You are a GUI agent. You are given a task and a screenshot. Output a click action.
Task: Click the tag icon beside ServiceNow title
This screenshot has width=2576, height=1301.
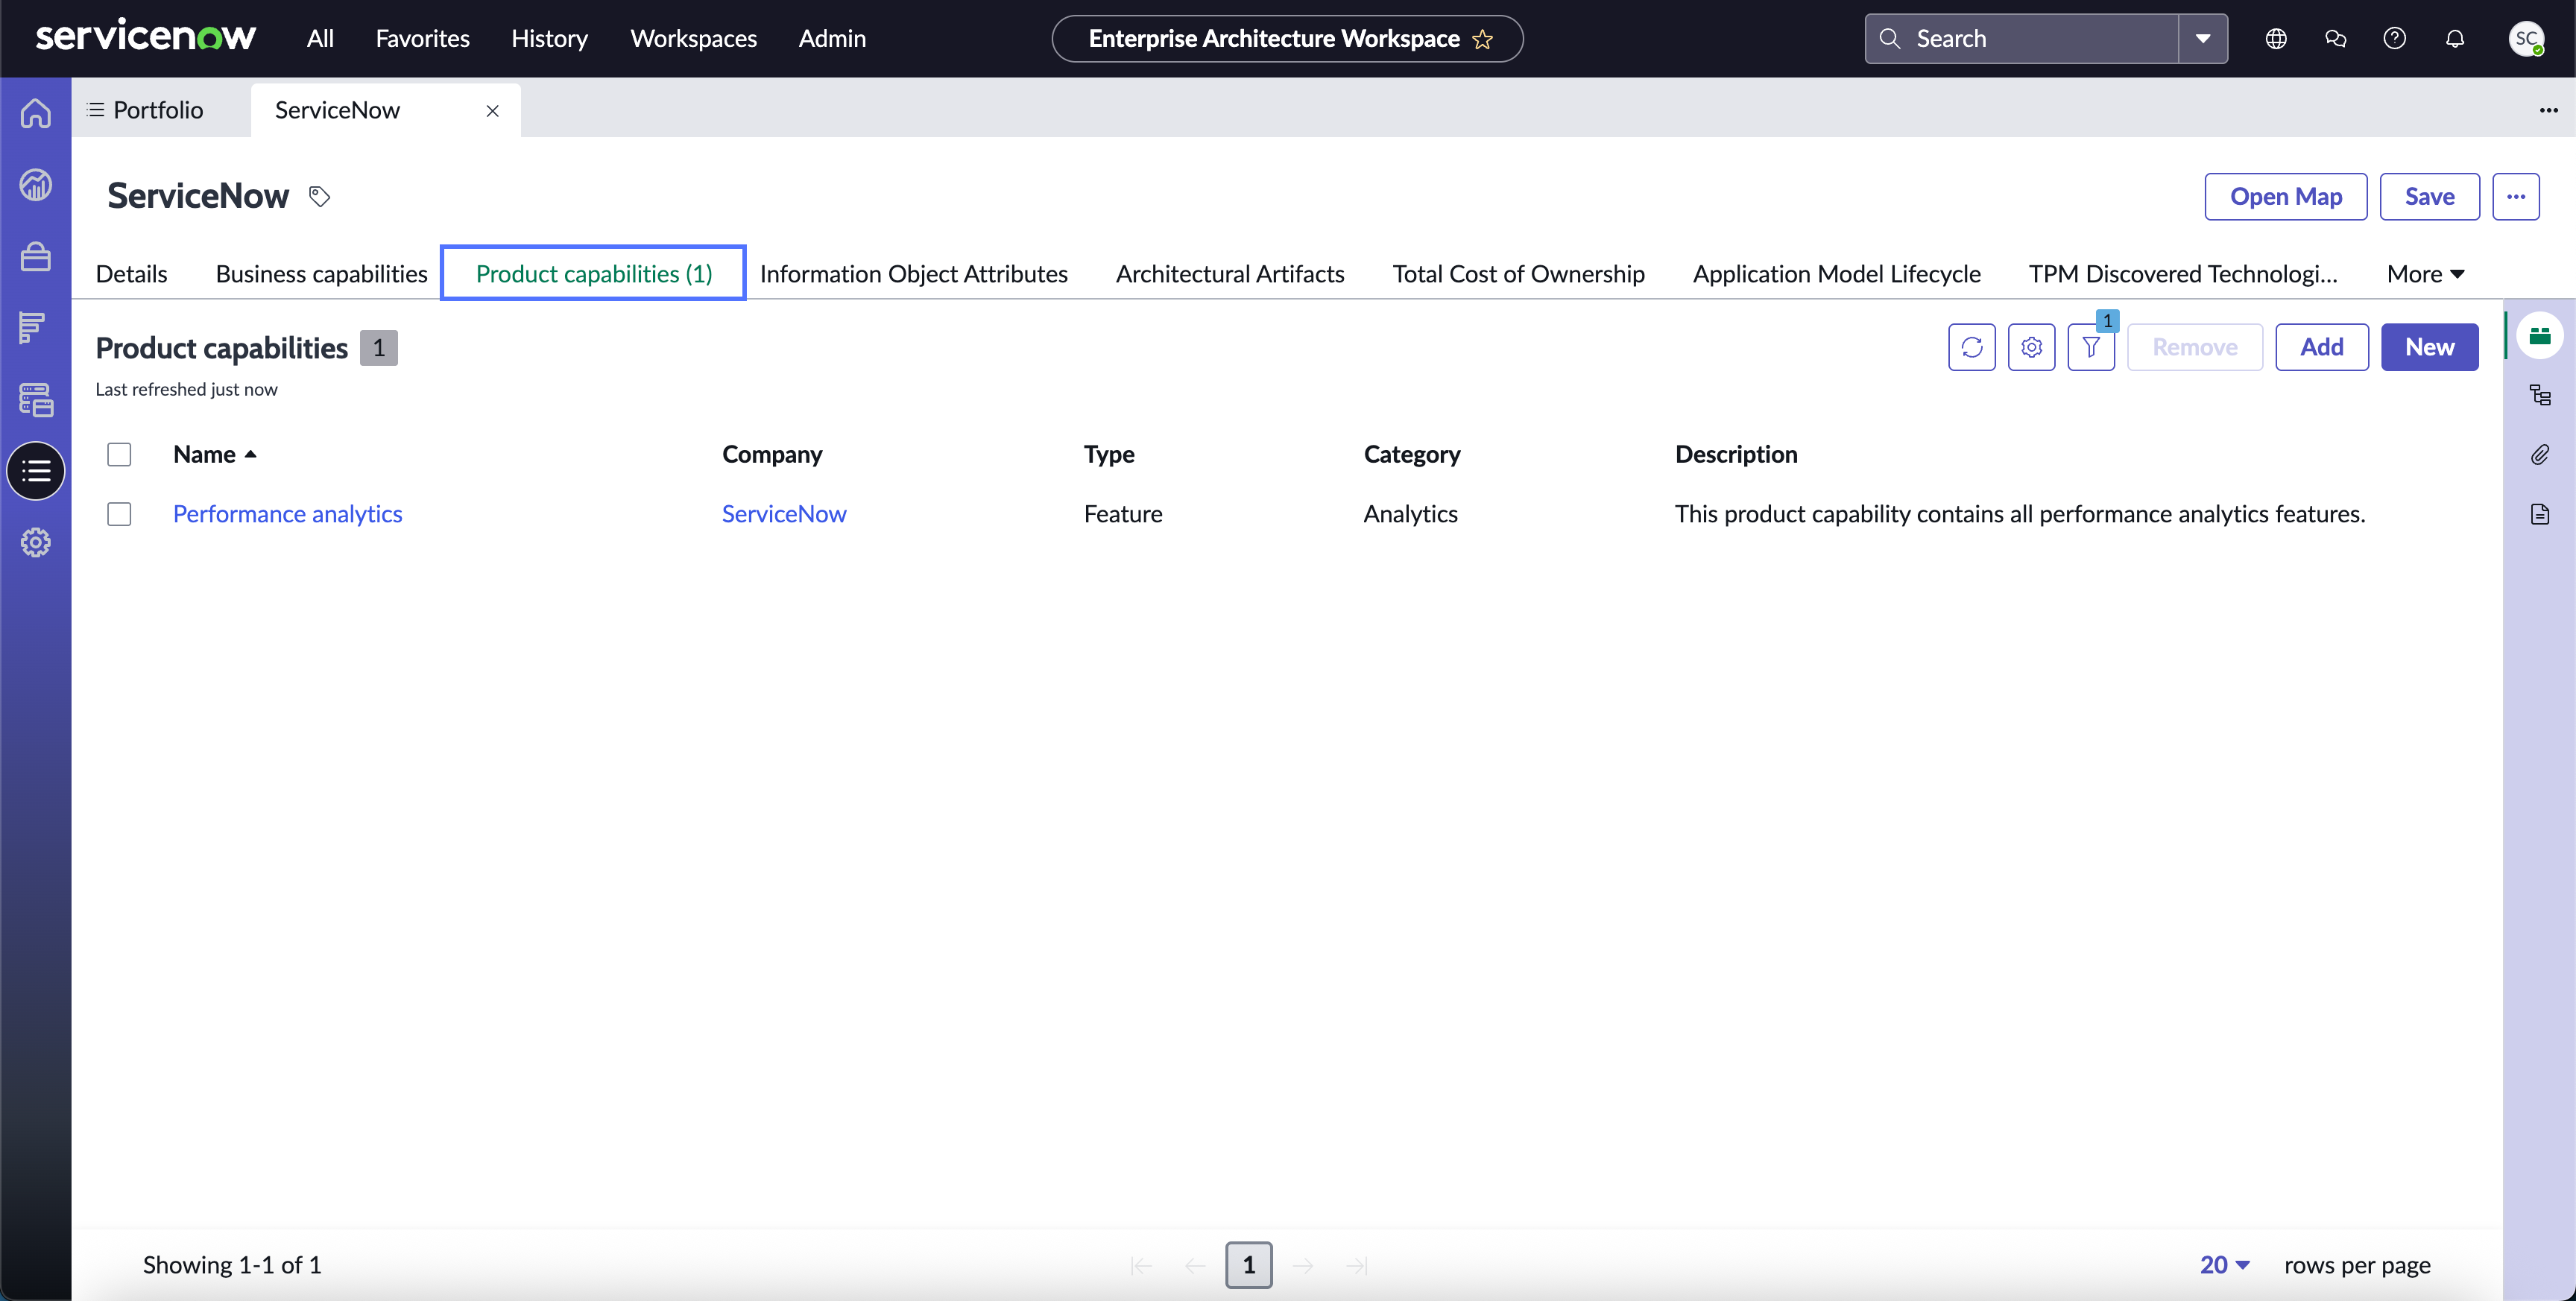[x=319, y=196]
